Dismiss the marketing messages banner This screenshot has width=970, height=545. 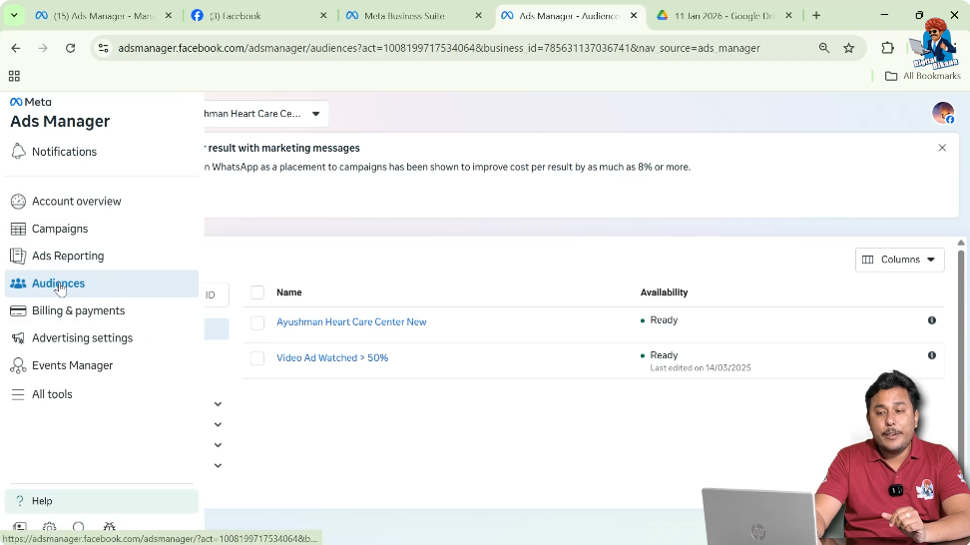942,148
